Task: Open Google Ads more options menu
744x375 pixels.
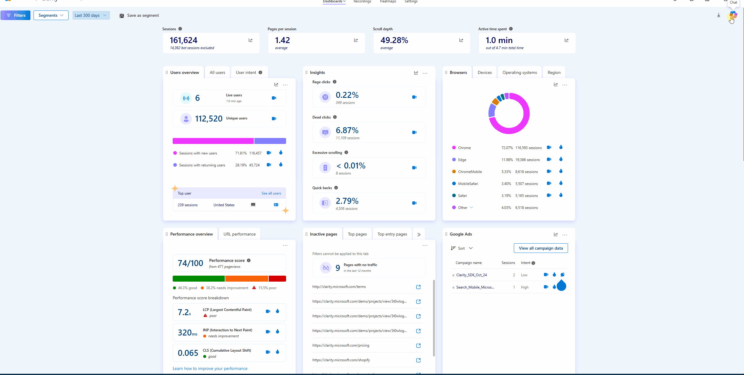Action: (565, 235)
